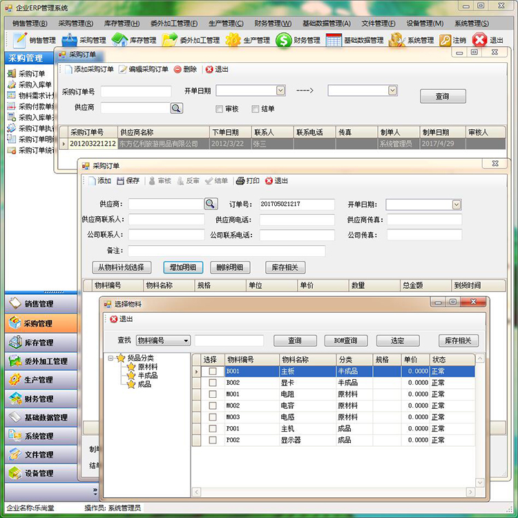The width and height of the screenshot is (518, 518).
Task: Open 开单日期 dropdown in order form
Action: pos(457,204)
